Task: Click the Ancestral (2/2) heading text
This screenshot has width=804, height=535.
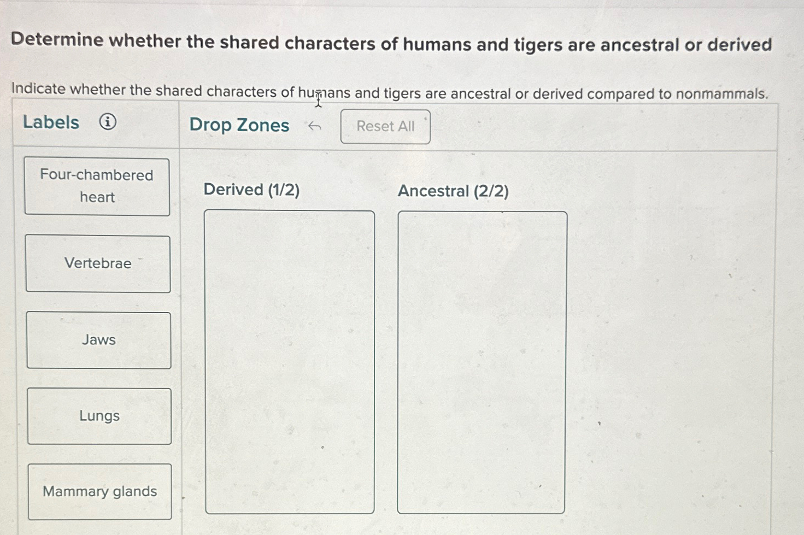Action: coord(453,191)
